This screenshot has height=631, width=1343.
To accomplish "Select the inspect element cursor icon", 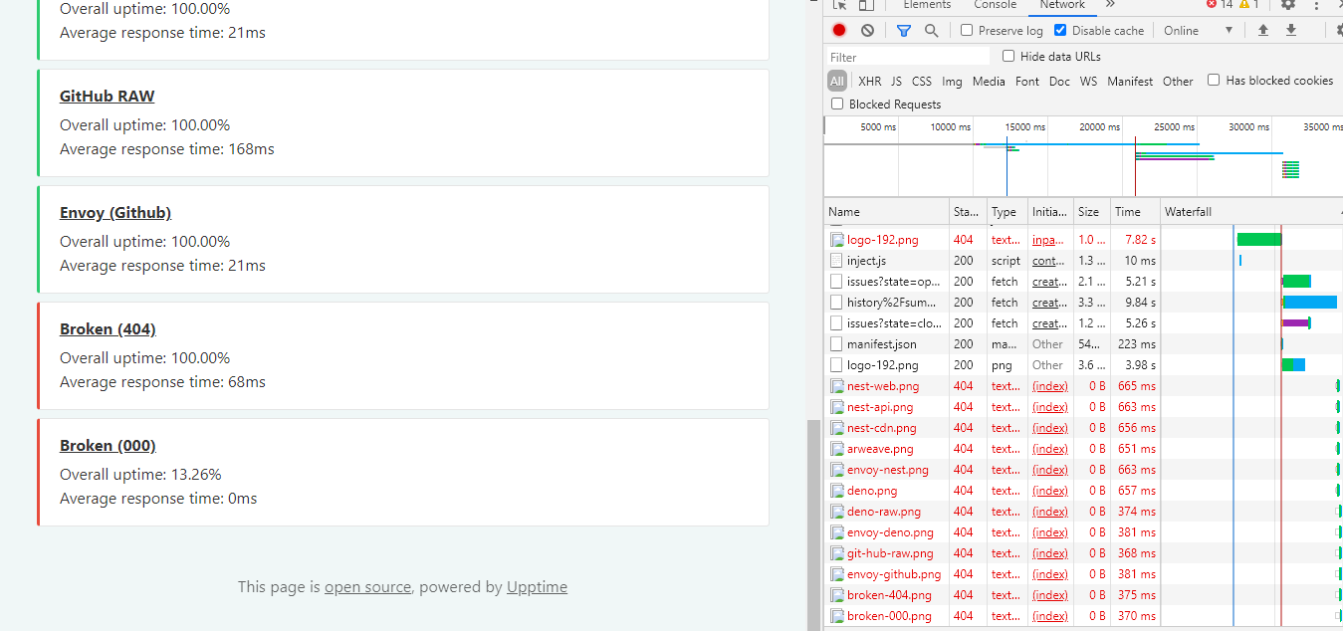I will click(x=839, y=6).
